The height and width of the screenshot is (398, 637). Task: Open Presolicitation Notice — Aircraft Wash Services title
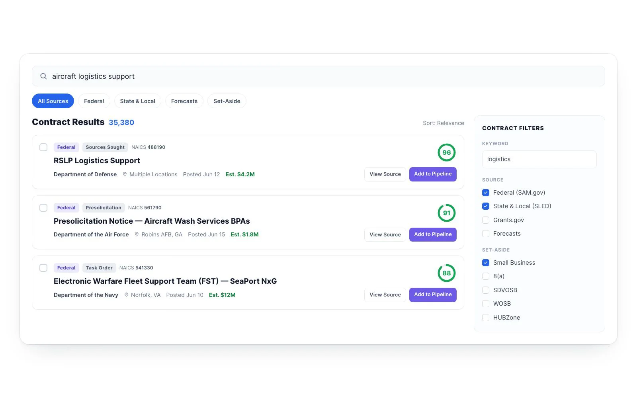[x=152, y=221]
